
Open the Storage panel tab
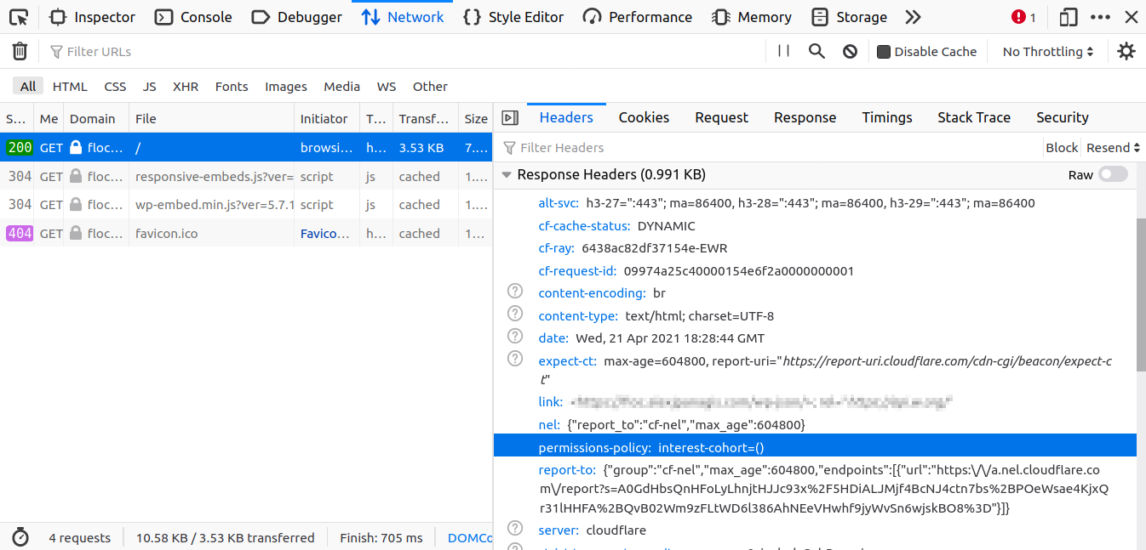(849, 17)
